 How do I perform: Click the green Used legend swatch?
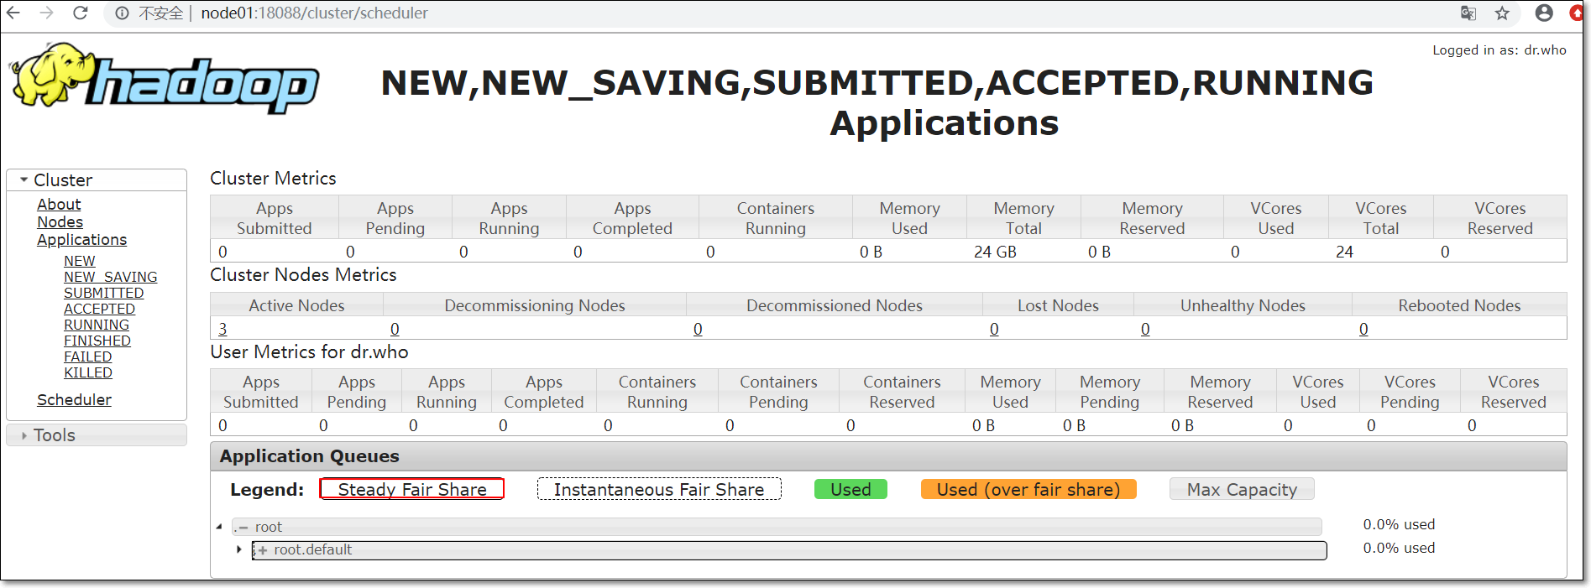coord(850,490)
